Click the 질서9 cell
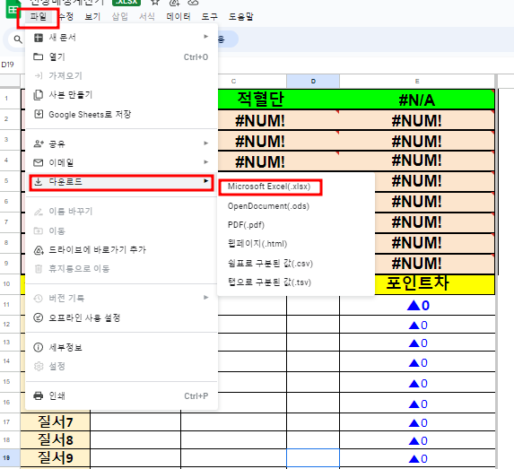514x469 pixels. pos(55,458)
